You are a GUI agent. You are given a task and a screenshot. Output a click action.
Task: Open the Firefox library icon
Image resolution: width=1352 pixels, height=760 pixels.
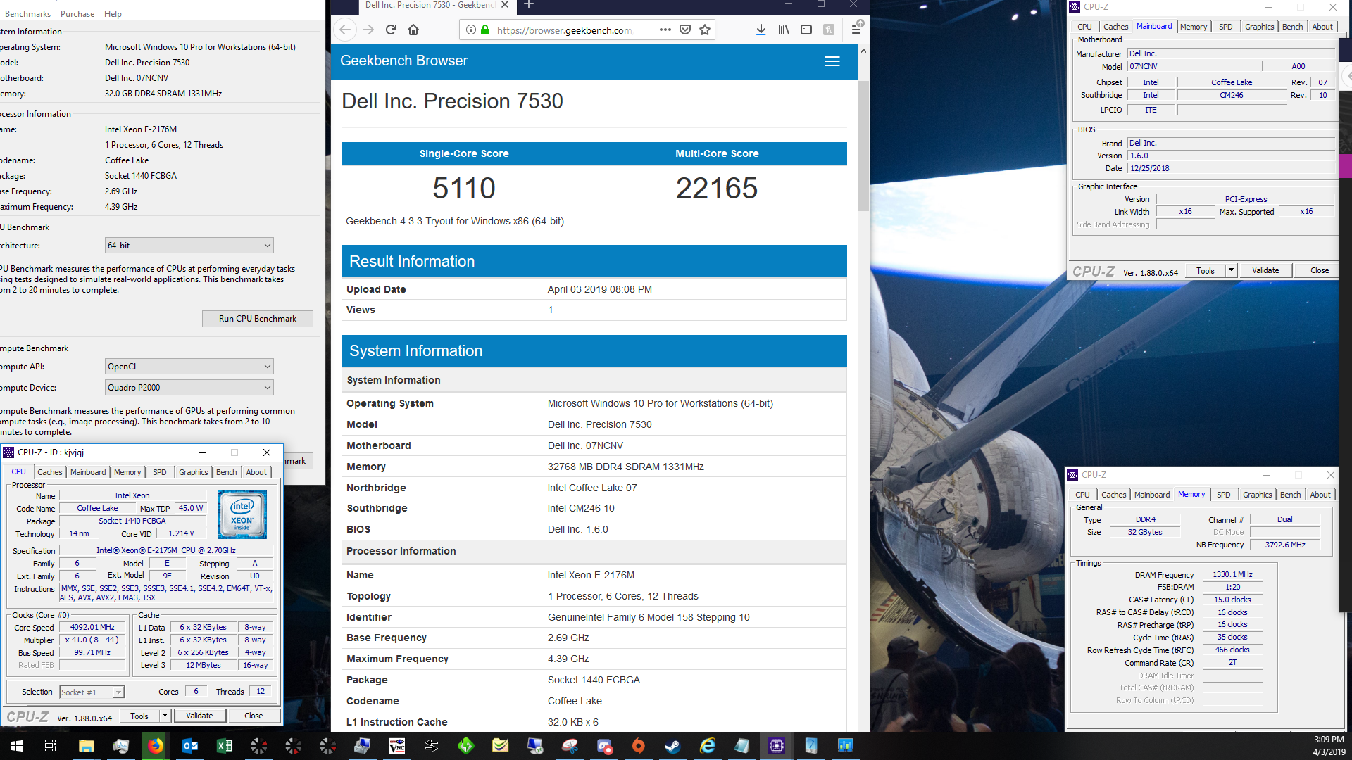tap(784, 30)
